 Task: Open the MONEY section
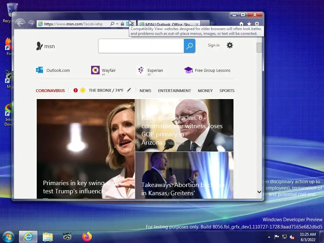205,91
